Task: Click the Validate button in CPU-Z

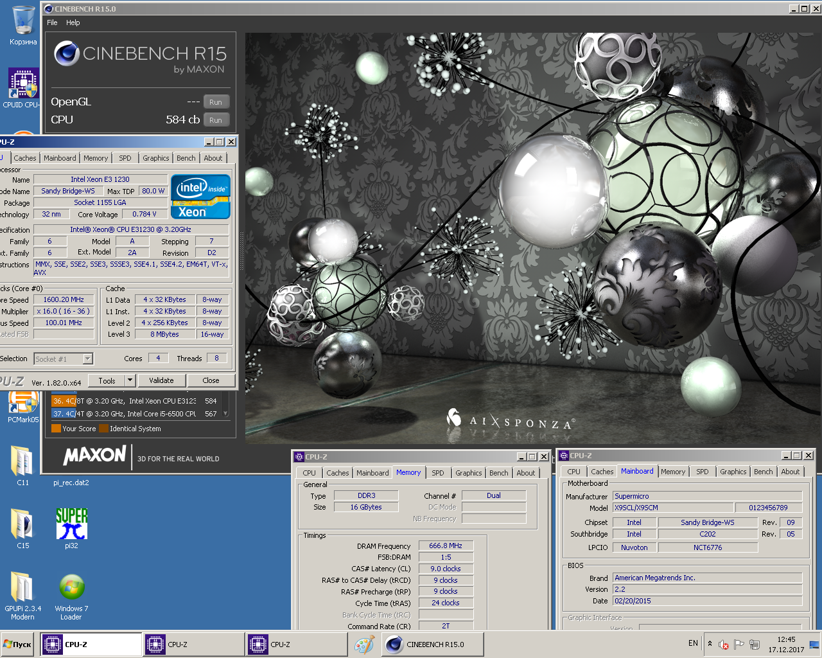Action: coord(161,380)
